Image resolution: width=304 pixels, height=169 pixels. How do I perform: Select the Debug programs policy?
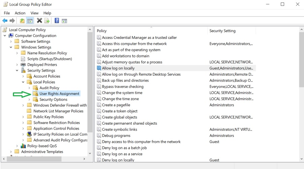pos(116,136)
